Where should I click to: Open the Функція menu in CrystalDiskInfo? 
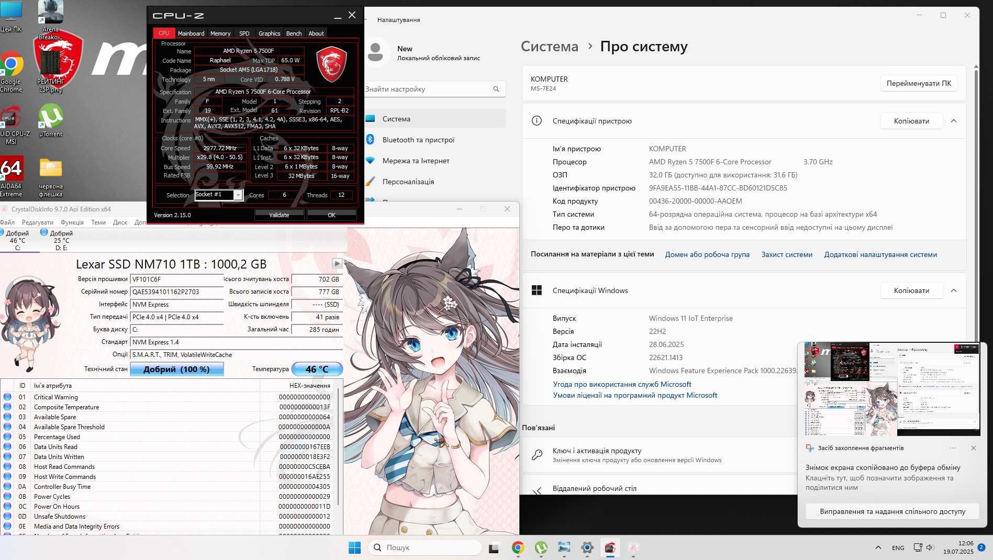tap(72, 222)
